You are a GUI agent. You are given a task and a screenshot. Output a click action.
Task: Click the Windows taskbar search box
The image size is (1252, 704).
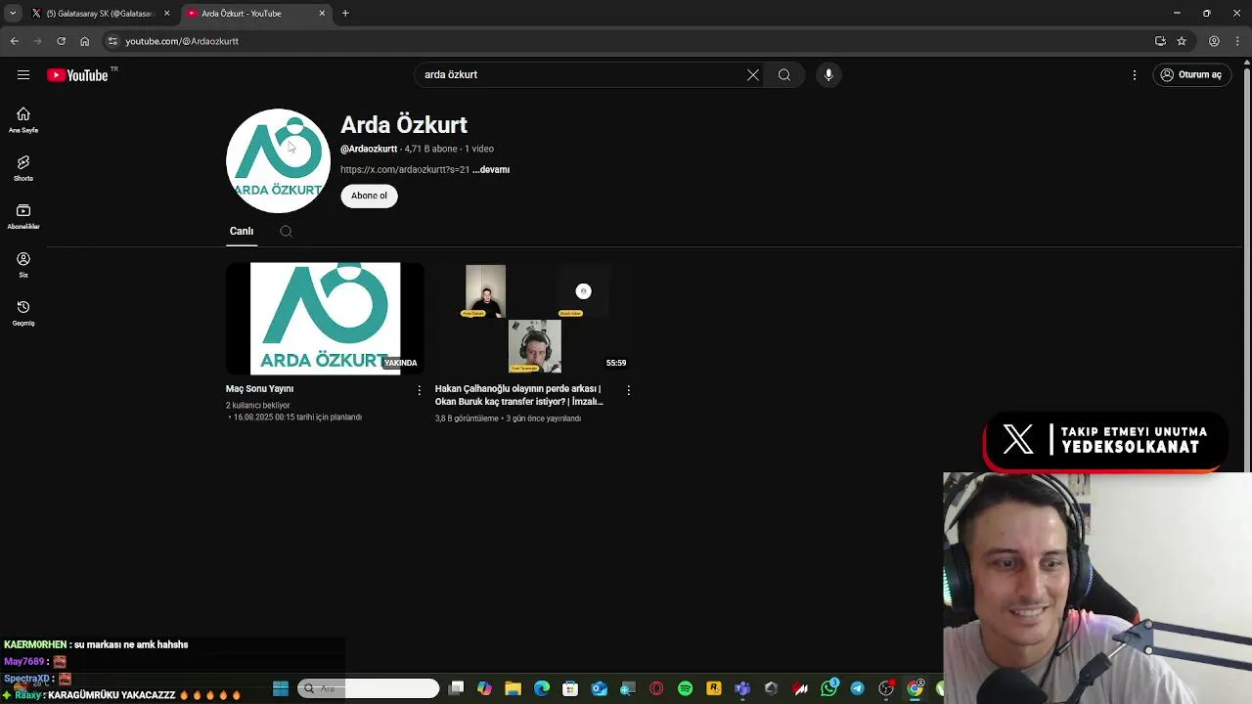pyautogui.click(x=369, y=688)
